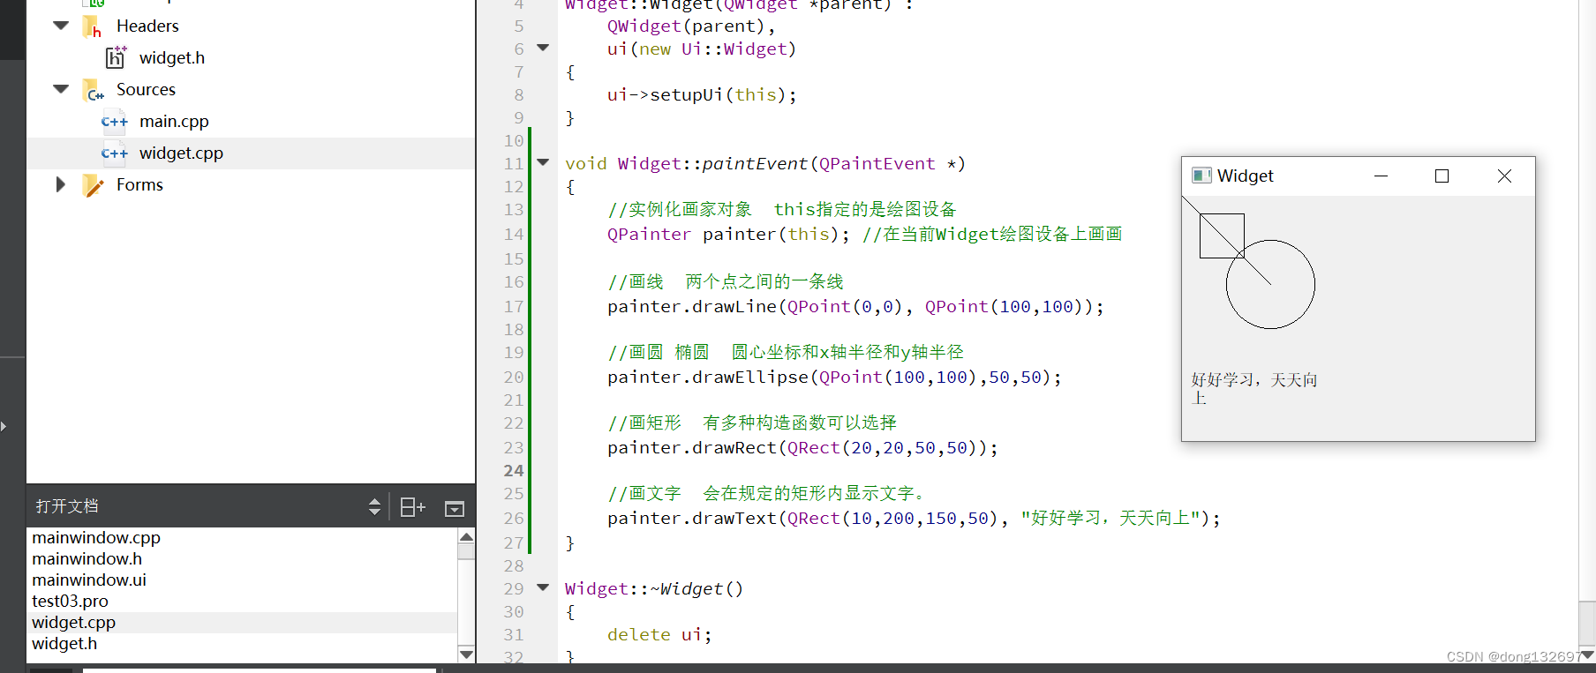Maximize the Widget window
This screenshot has height=673, width=1596.
pos(1442,176)
